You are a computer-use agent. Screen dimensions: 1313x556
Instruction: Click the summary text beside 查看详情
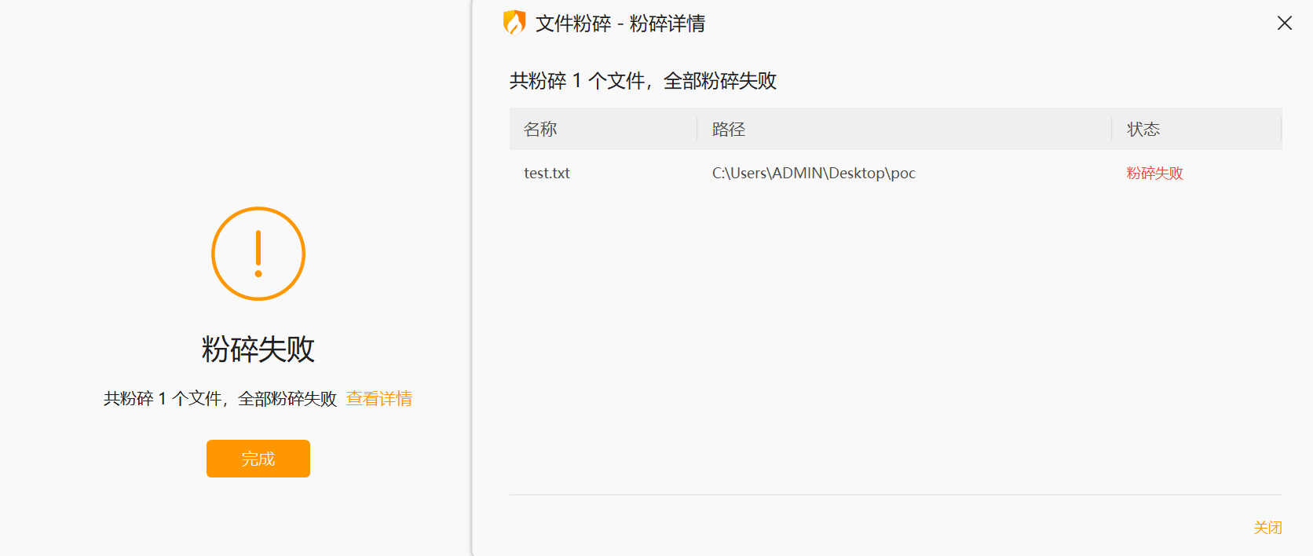pyautogui.click(x=220, y=399)
